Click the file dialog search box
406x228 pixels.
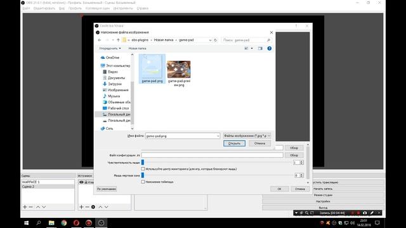tap(247, 40)
